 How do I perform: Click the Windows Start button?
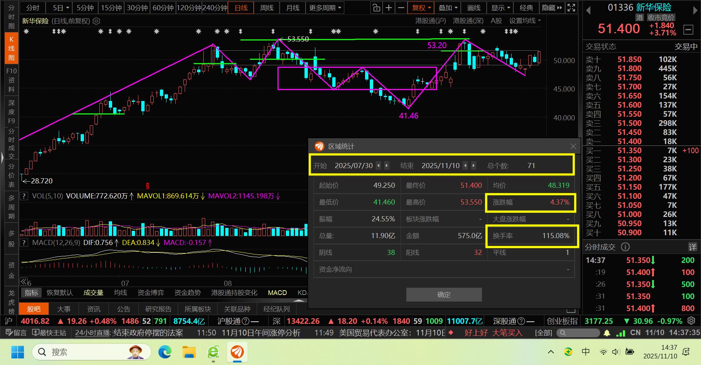point(18,352)
